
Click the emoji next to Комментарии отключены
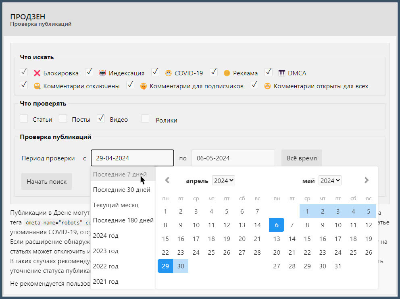tap(37, 86)
